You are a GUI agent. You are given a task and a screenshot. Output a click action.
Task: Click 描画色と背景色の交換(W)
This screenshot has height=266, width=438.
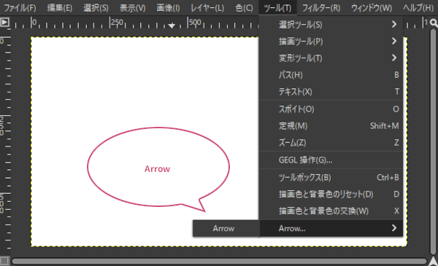[x=331, y=211]
